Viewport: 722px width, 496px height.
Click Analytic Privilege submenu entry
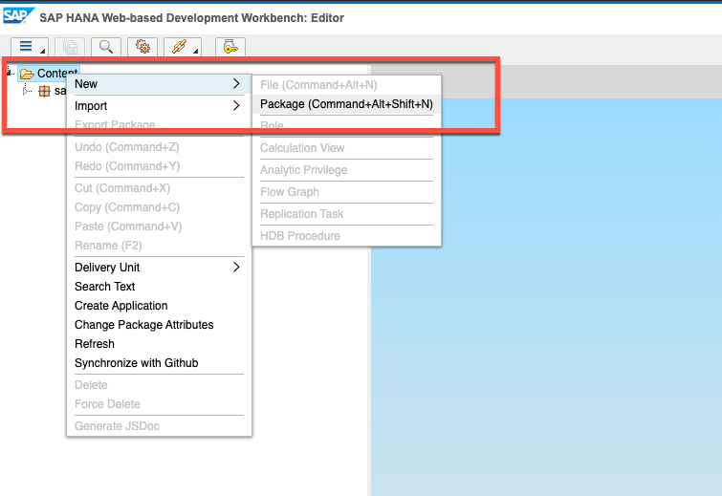coord(346,170)
